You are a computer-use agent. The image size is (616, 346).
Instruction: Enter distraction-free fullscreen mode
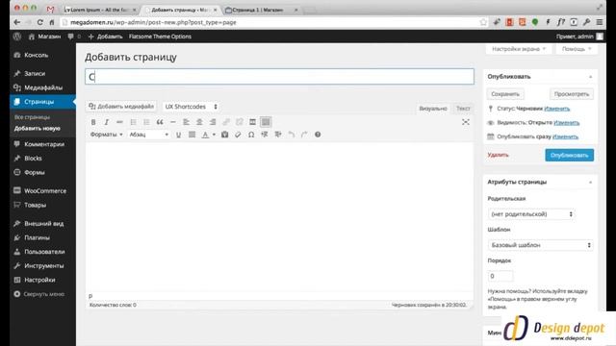pyautogui.click(x=466, y=122)
